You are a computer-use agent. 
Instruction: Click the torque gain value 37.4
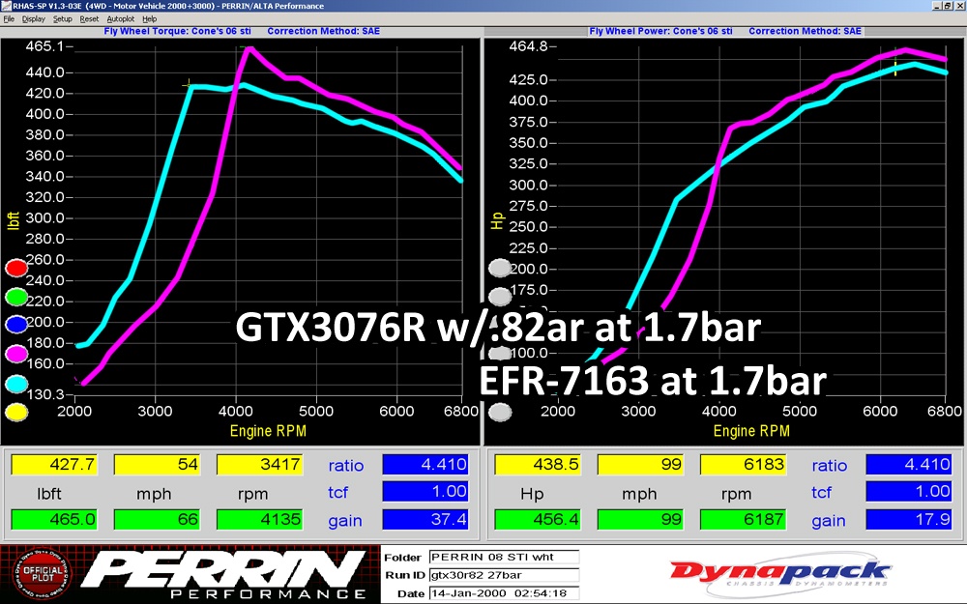click(425, 519)
